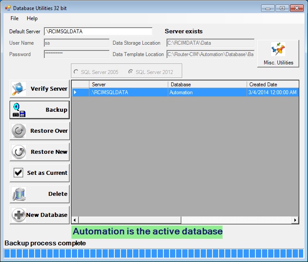Screen dimensions: 308x262
Task: Click the Password field
Action: tap(77, 54)
